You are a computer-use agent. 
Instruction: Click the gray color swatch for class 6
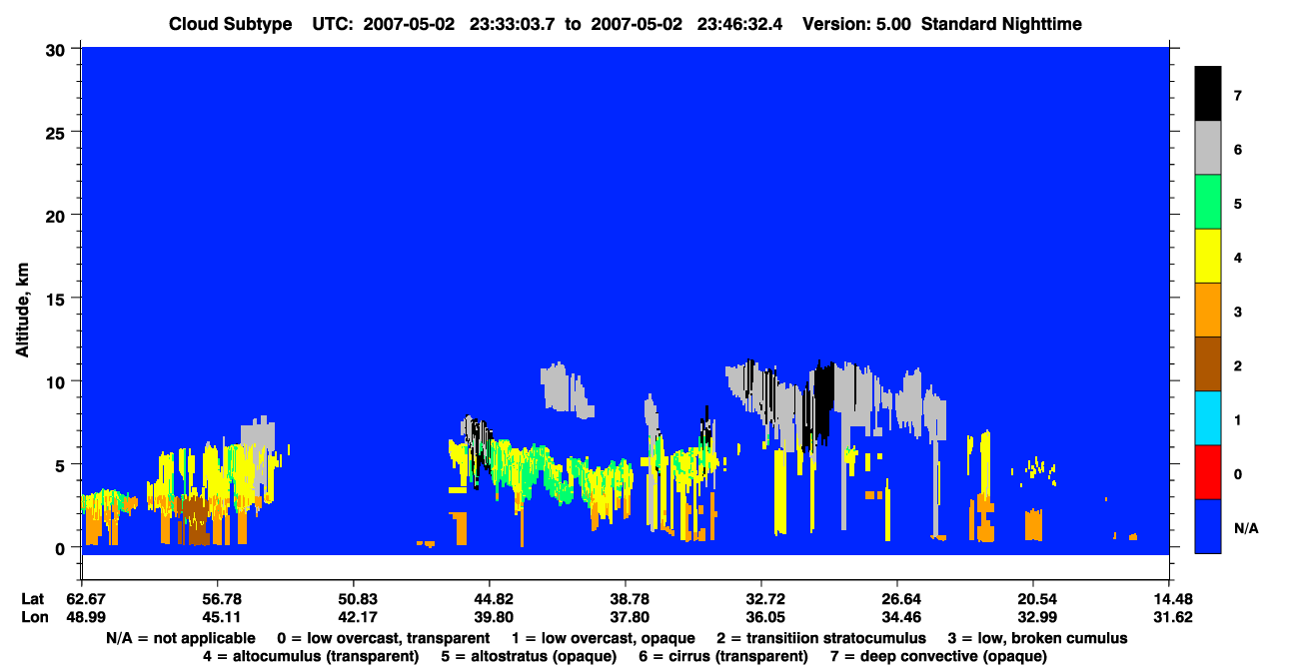pos(1208,149)
